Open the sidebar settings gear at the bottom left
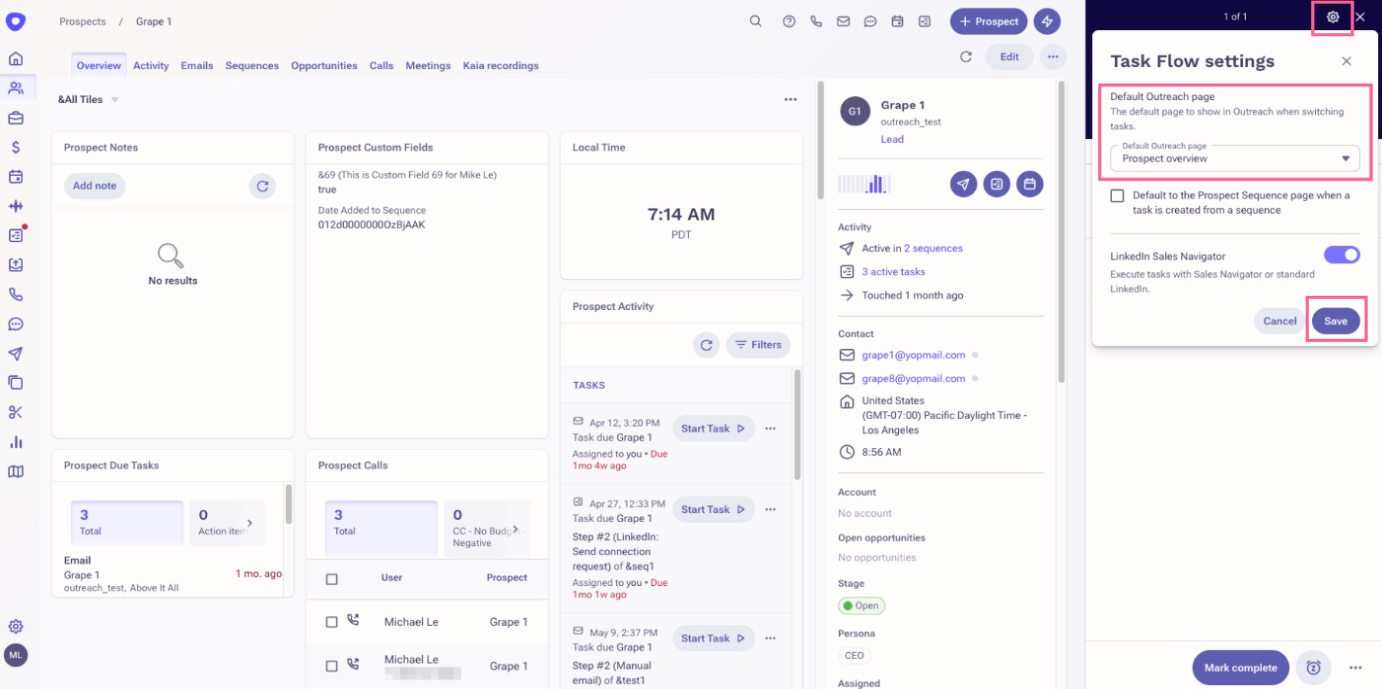This screenshot has height=689, width=1382. click(15, 626)
